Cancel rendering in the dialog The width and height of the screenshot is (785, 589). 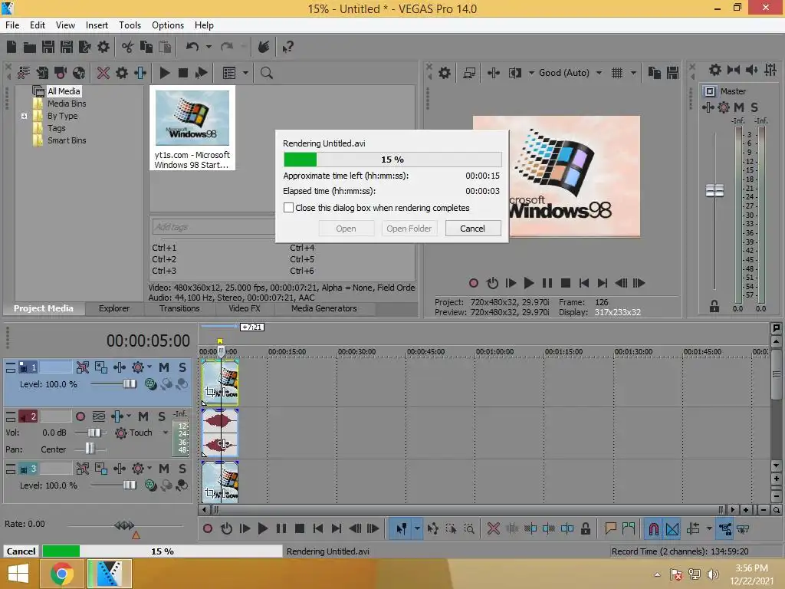(x=472, y=229)
